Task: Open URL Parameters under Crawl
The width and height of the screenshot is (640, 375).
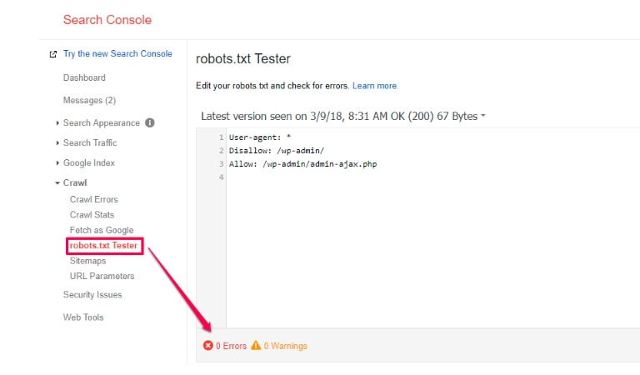Action: point(102,277)
